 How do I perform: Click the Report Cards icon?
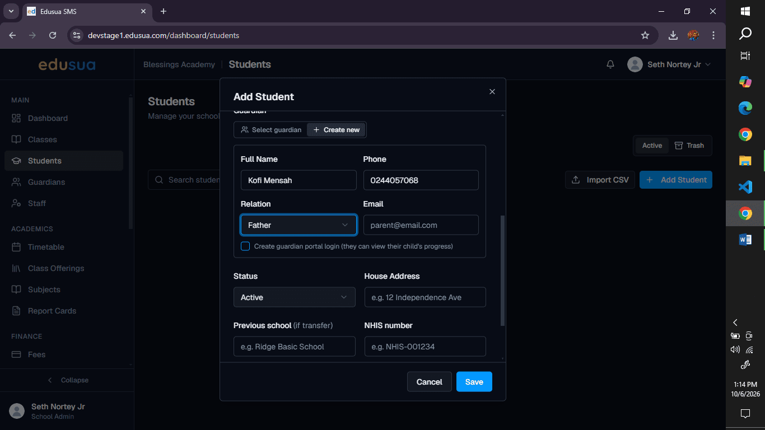[16, 311]
